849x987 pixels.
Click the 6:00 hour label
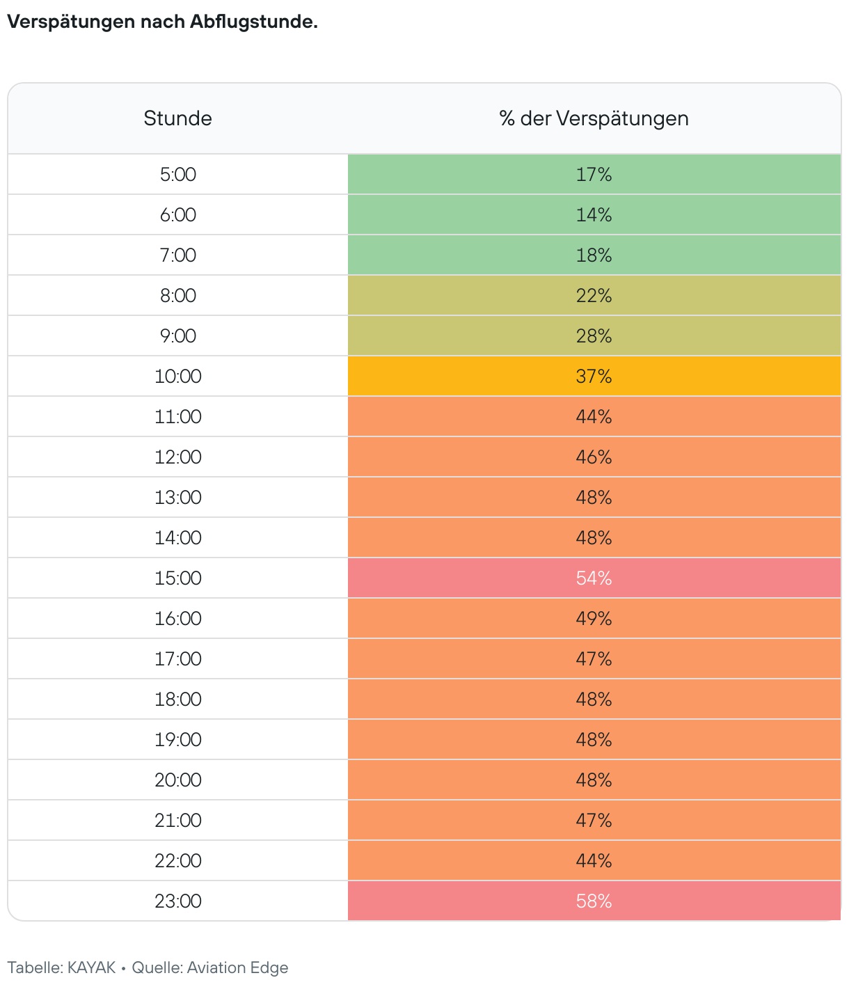(x=178, y=214)
